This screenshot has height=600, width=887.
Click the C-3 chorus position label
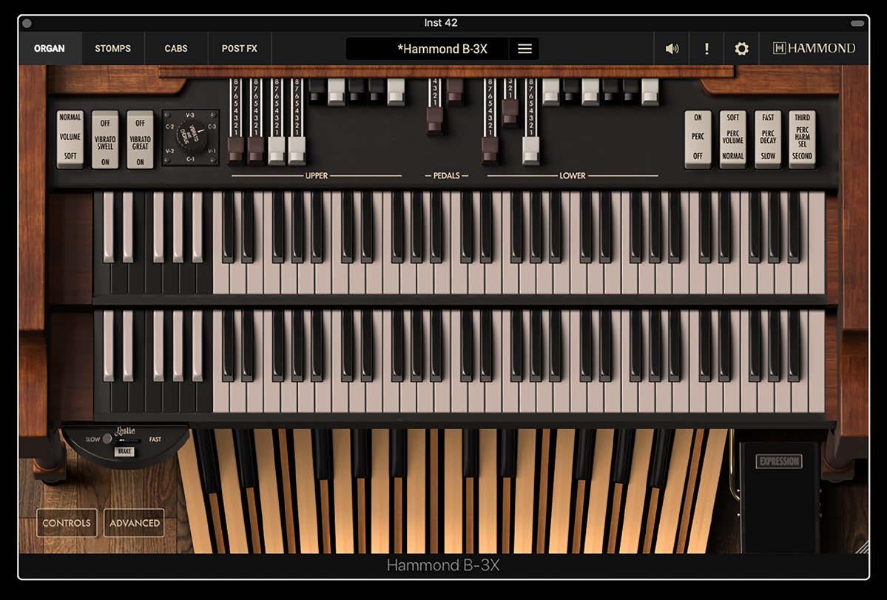[212, 127]
